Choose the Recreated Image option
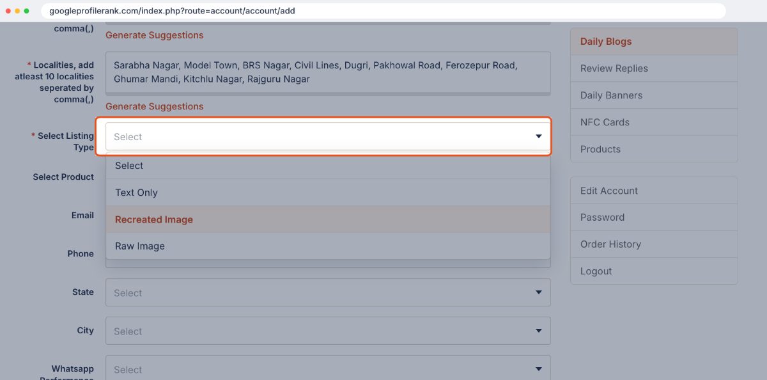767x380 pixels. click(328, 219)
